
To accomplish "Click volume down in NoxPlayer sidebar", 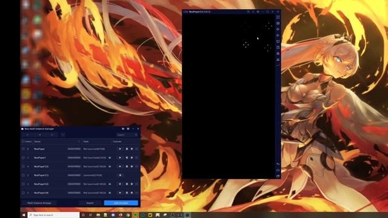I will click(278, 35).
